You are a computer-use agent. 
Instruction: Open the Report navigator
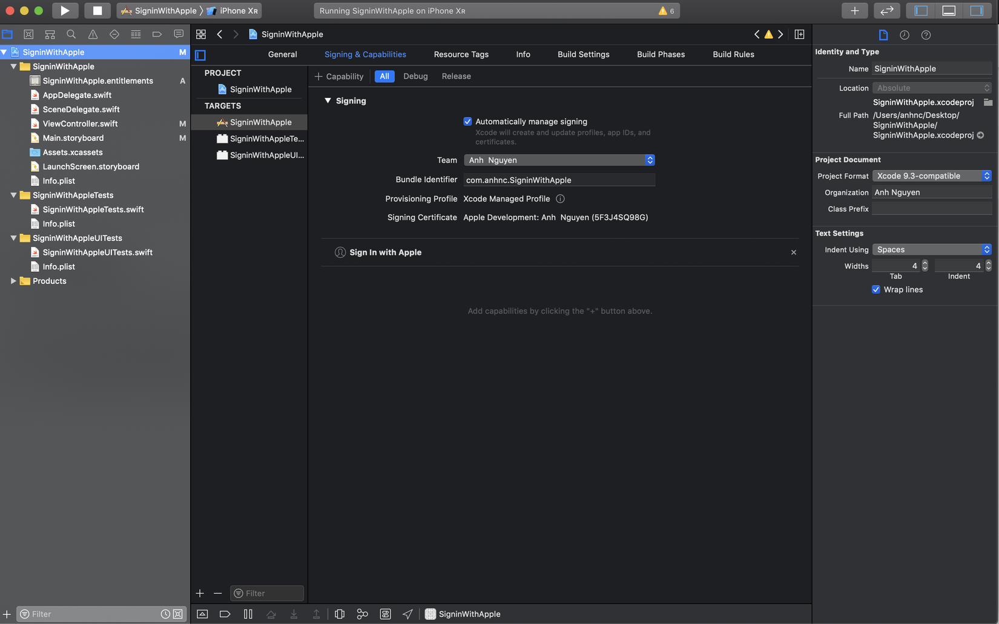tap(179, 34)
